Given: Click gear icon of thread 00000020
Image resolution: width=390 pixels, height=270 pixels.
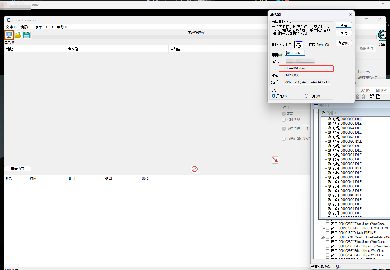Looking at the screenshot, I should coord(329,123).
